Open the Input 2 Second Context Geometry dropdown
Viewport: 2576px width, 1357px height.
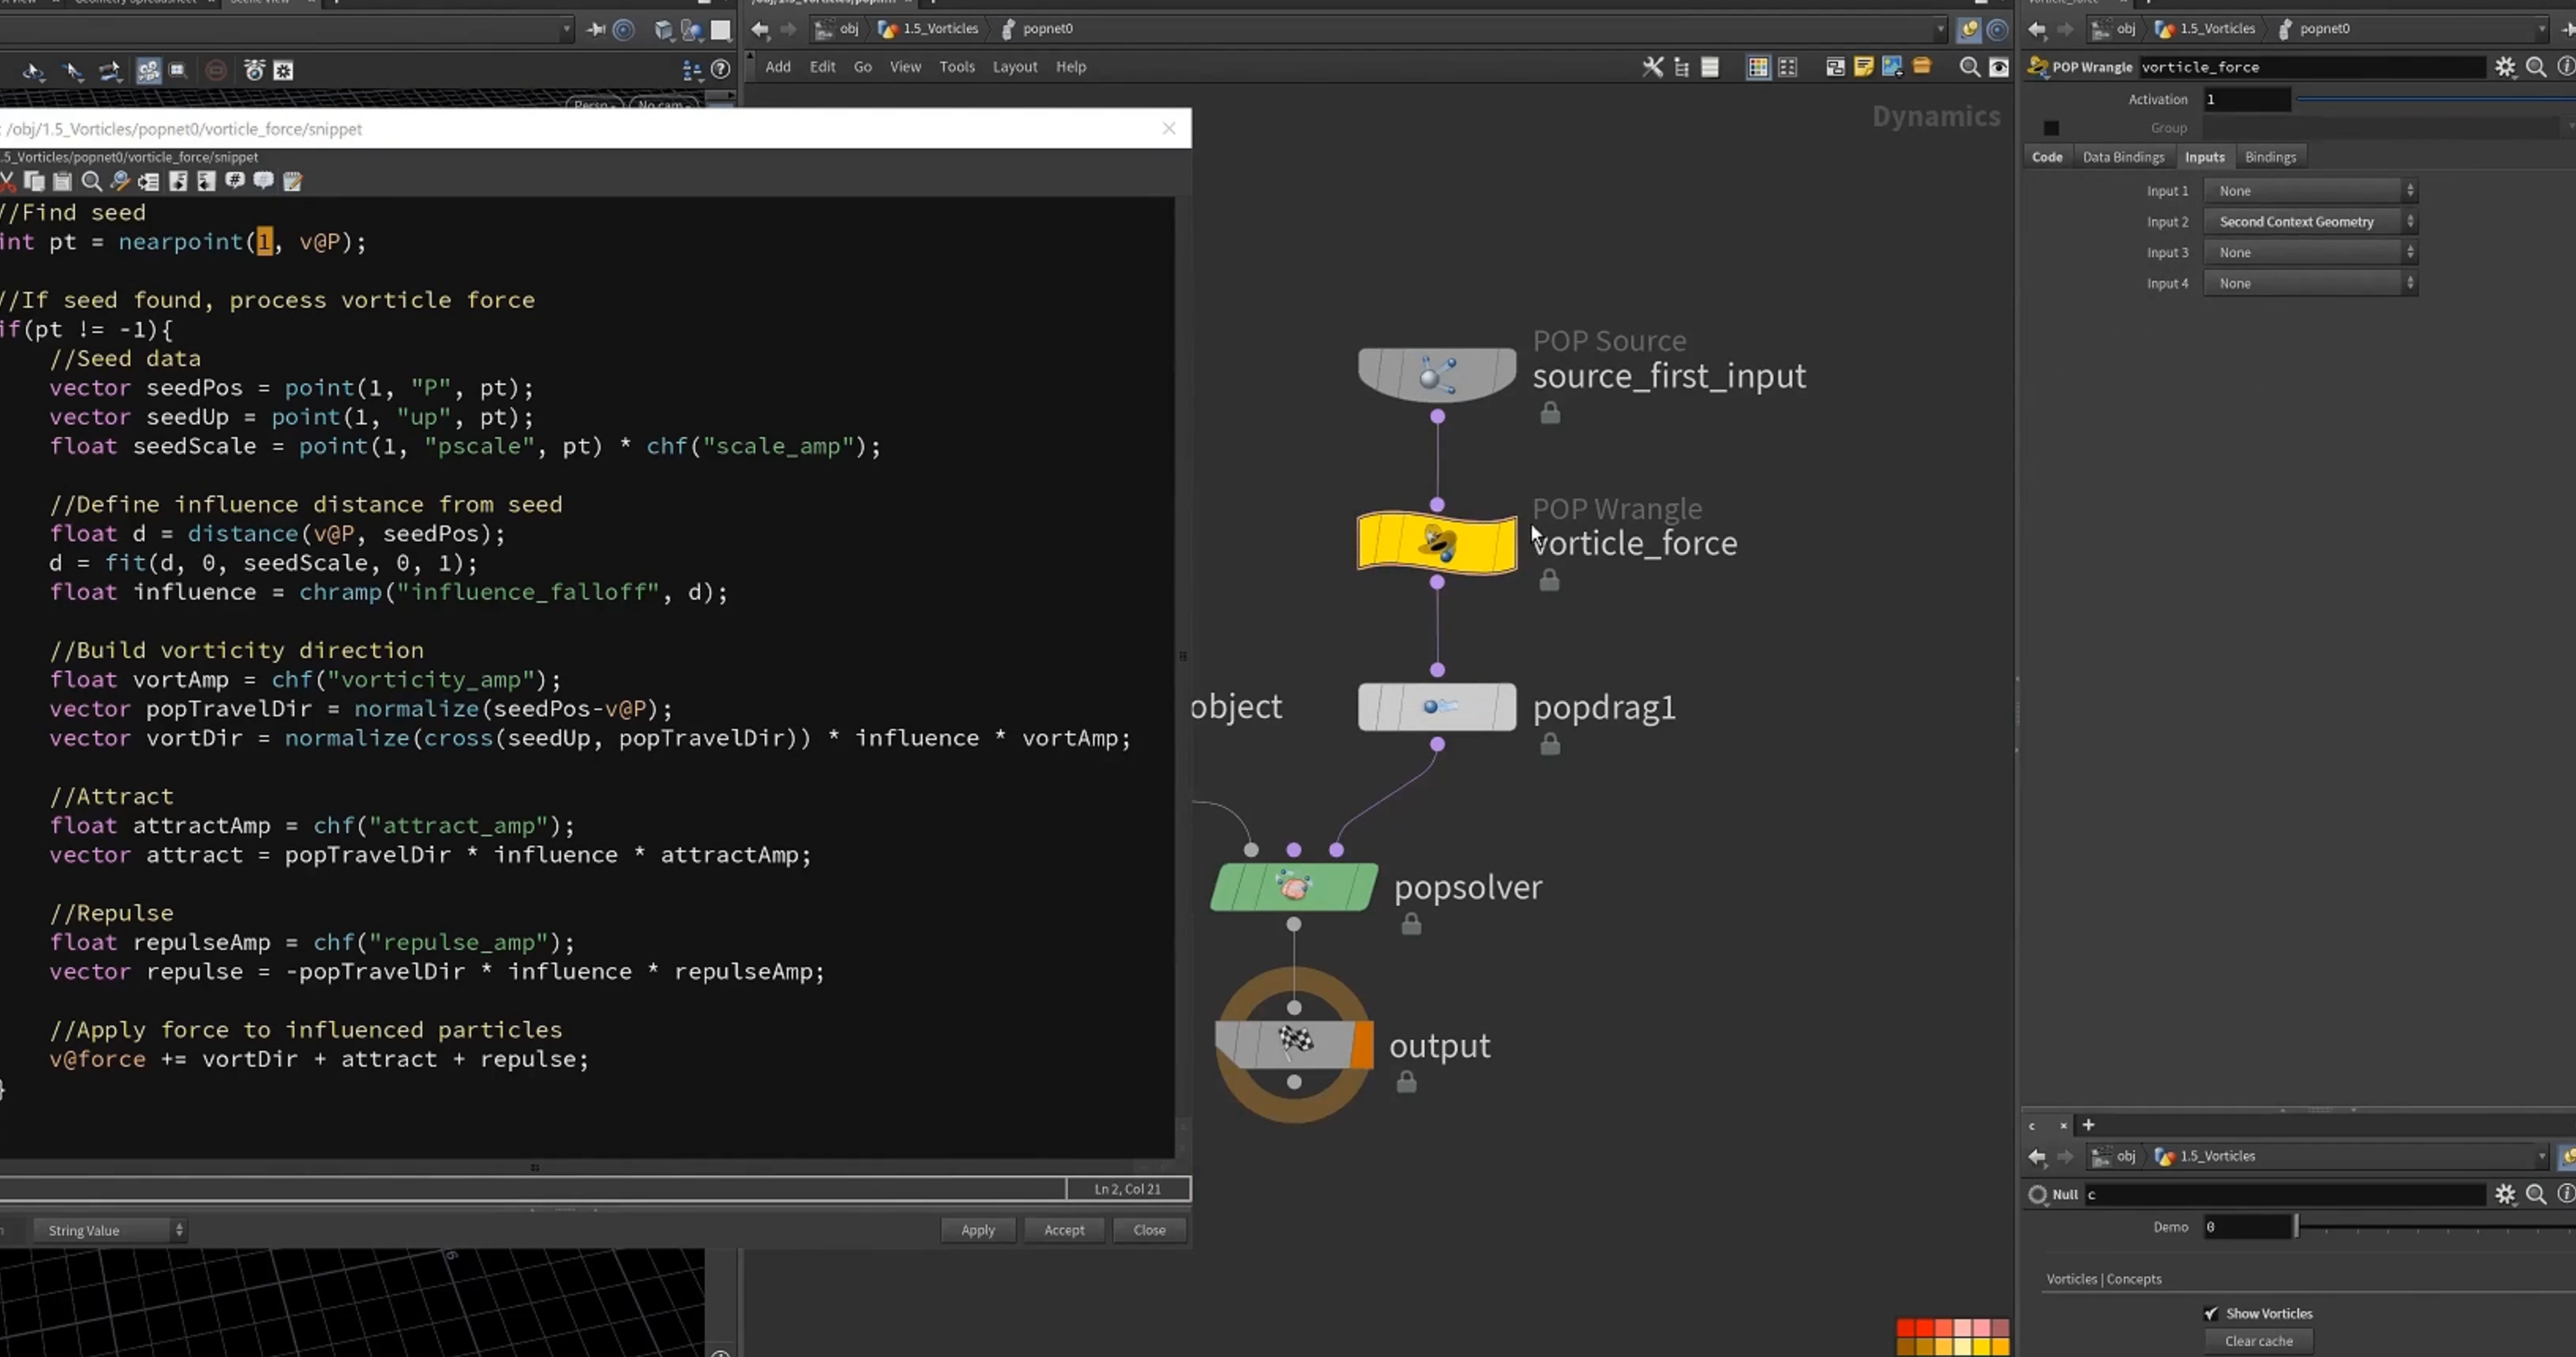[x=2310, y=222]
